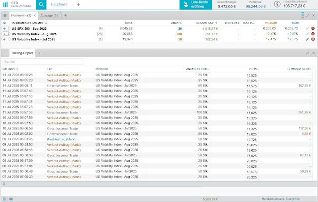Expand the US Volatility Index - Jul 2025 position
This screenshot has height=202, width=318.
point(4,39)
